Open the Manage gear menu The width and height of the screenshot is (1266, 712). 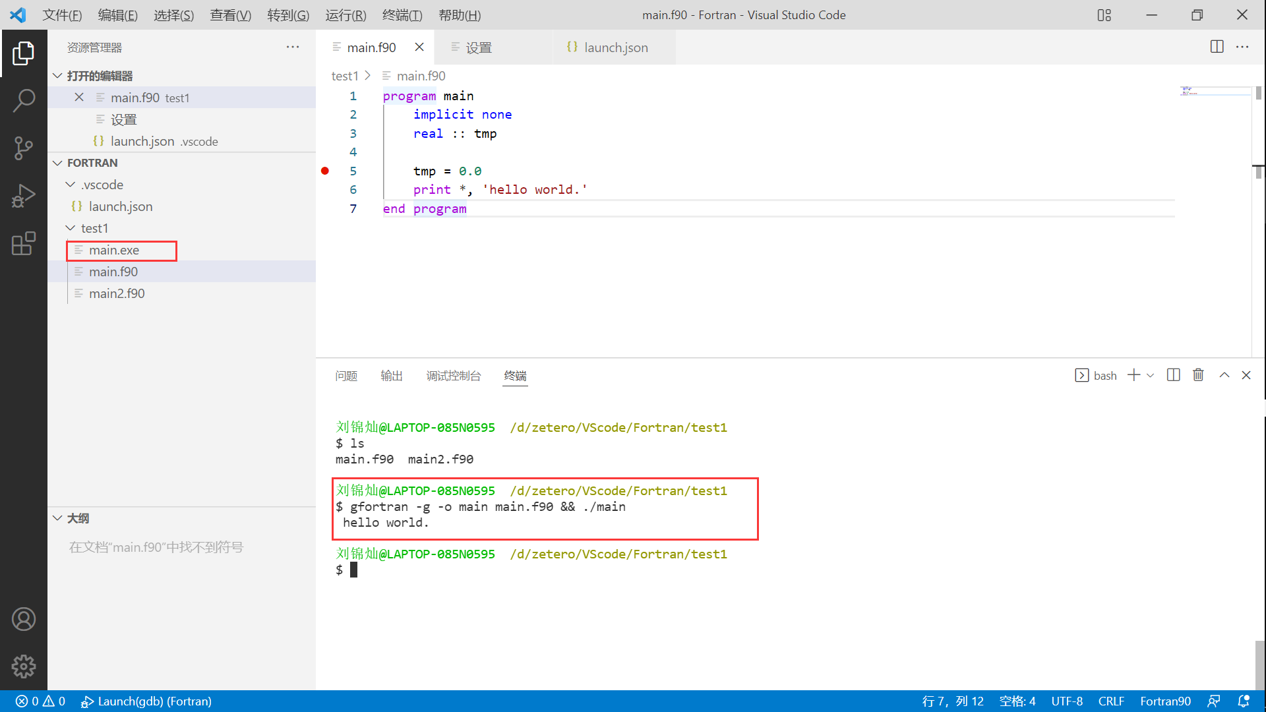pos(24,667)
